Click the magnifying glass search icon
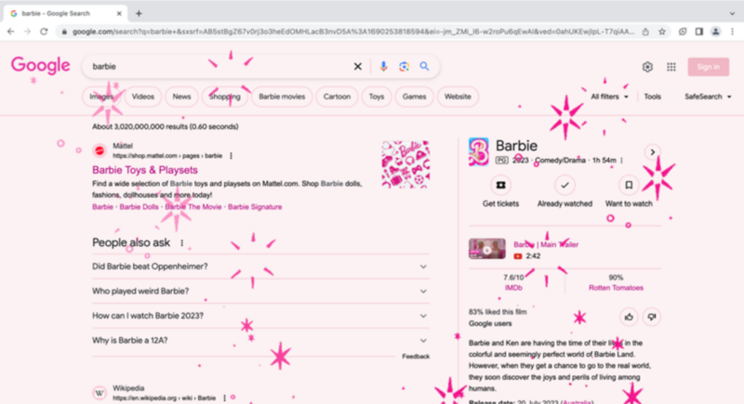The image size is (744, 404). (x=424, y=66)
